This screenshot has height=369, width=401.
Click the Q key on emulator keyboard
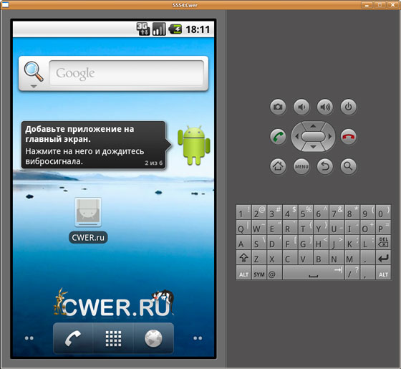coord(243,227)
